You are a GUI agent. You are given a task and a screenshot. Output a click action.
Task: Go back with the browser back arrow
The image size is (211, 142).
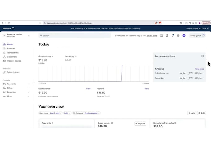(2, 23)
